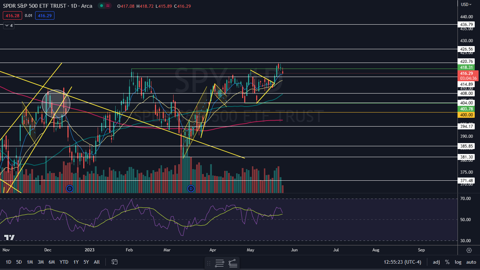The image size is (480, 270).
Task: Click the 371.48 price level label
Action: [x=466, y=181]
